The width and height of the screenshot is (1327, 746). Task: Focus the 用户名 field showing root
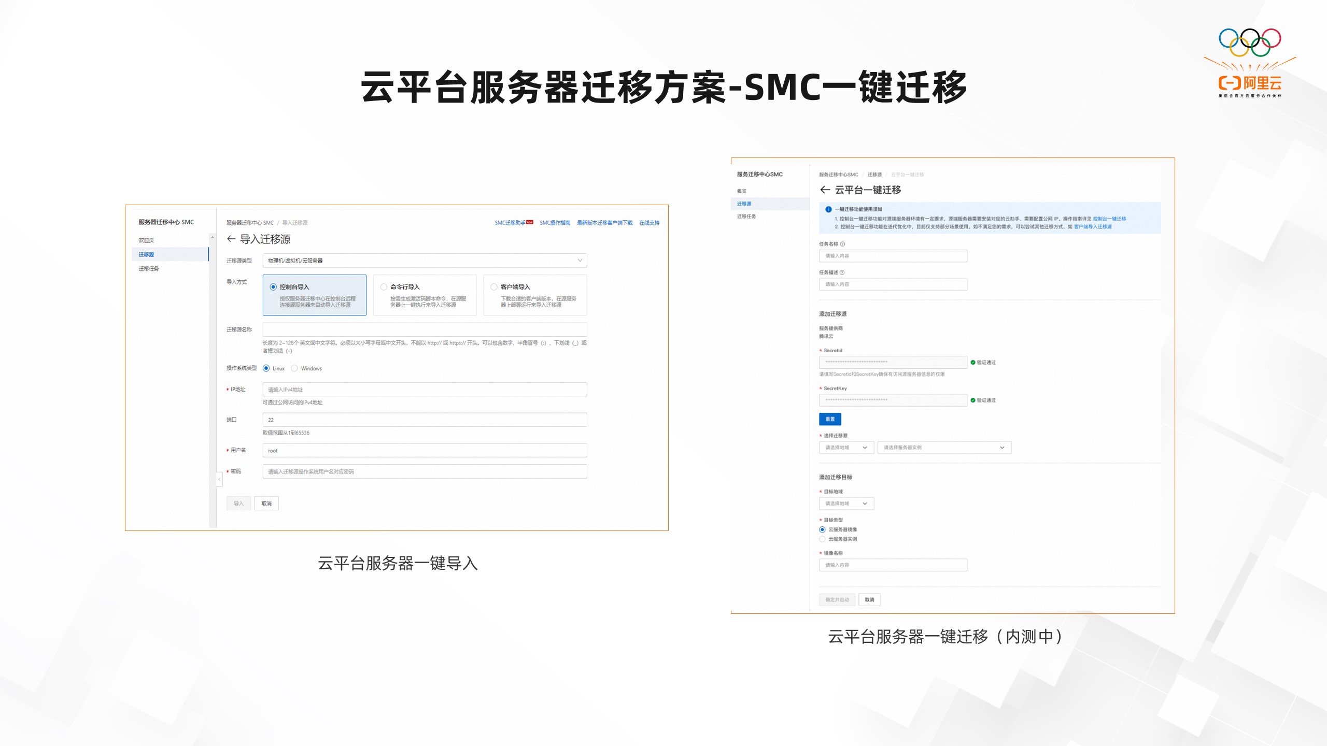[425, 451]
